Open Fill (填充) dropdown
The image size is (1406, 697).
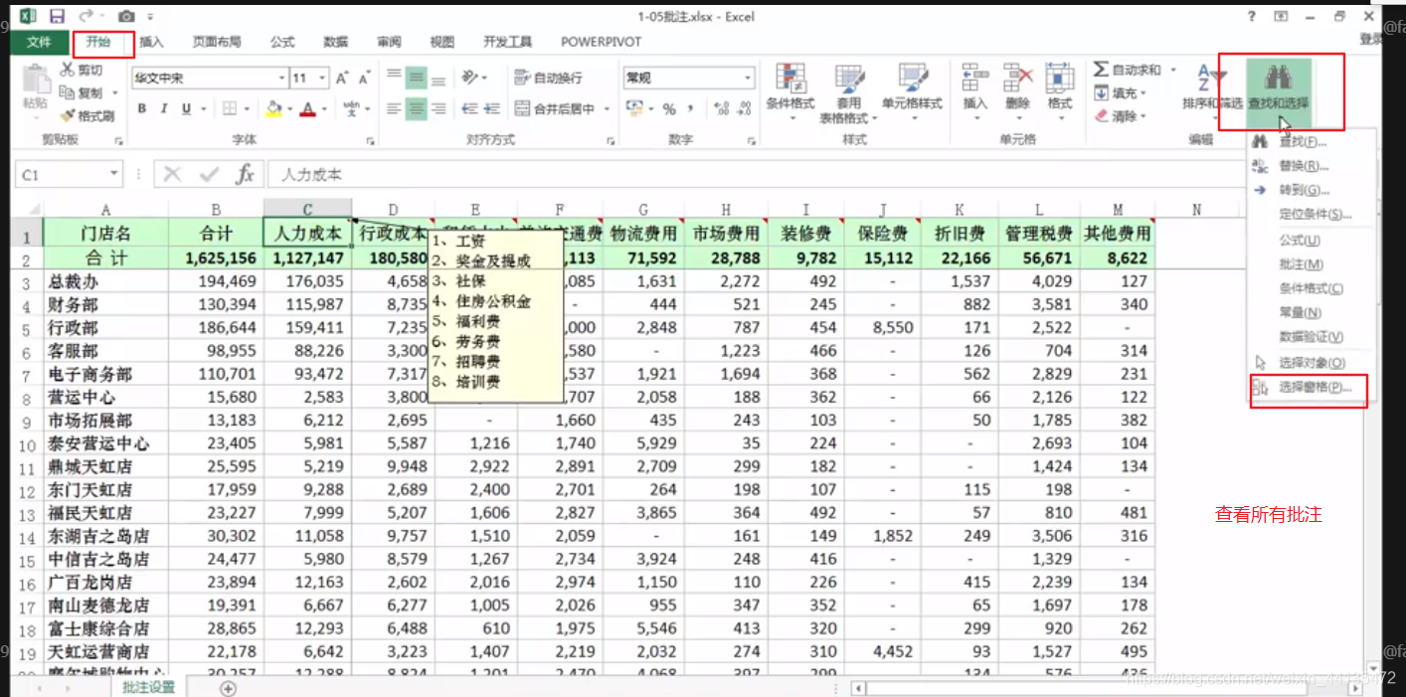pos(1121,92)
